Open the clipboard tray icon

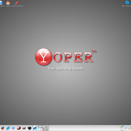129,128
